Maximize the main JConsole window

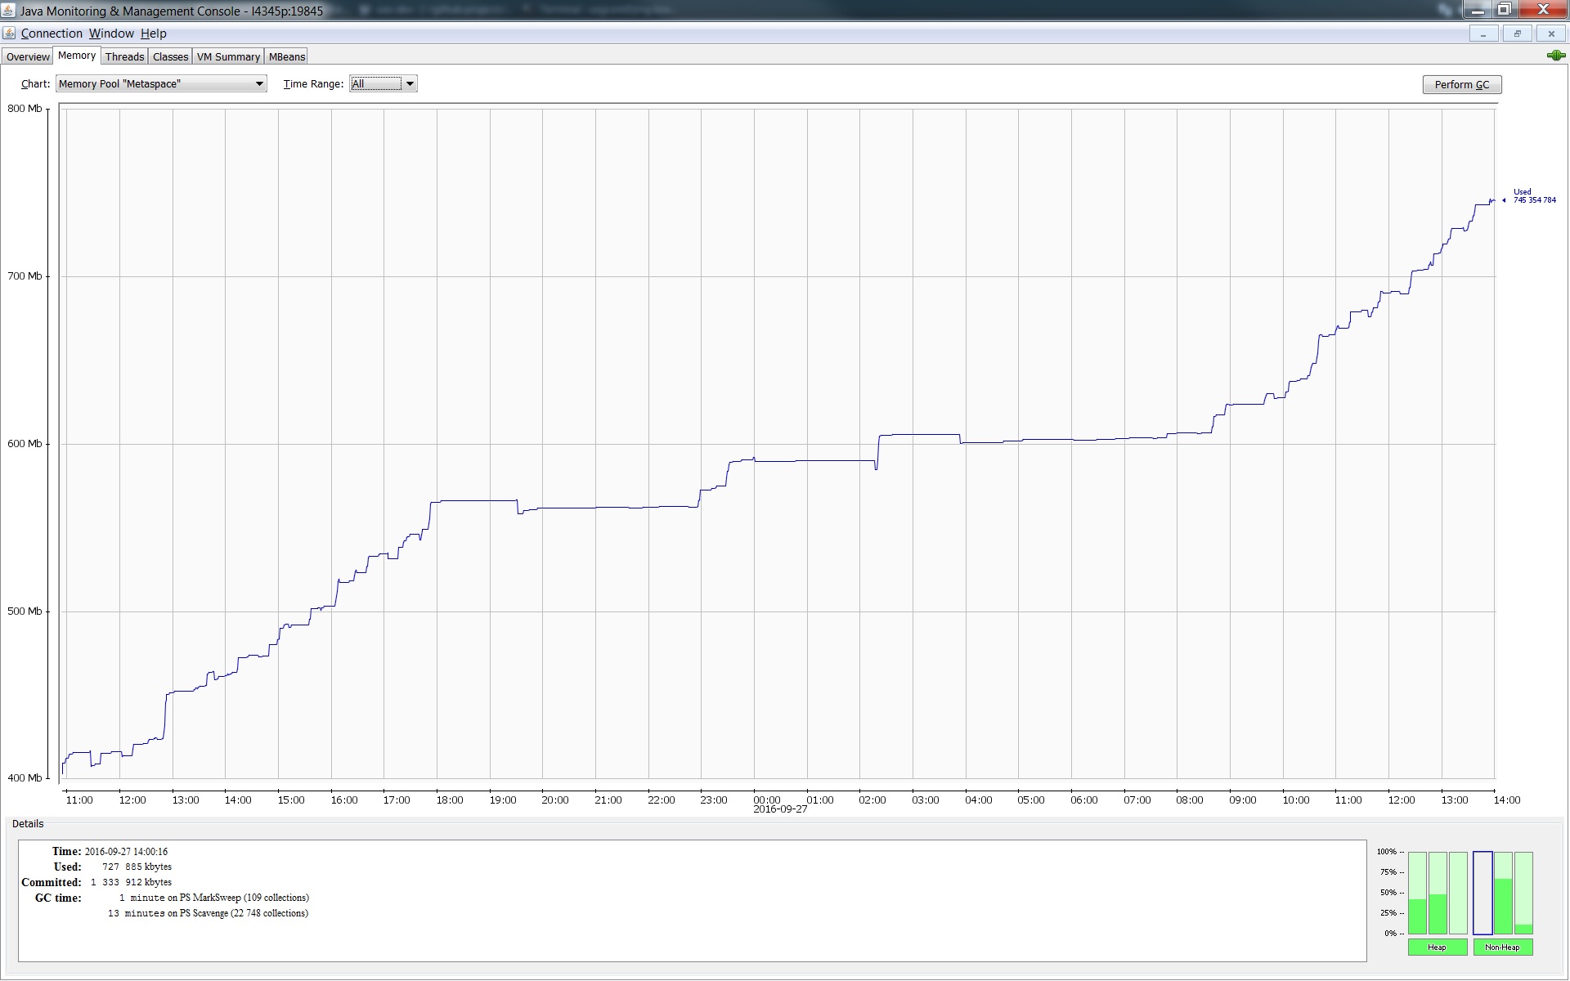coord(1504,10)
